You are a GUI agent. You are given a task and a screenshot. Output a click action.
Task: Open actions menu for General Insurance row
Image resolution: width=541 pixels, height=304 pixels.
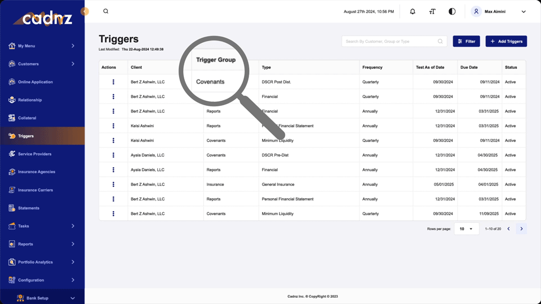point(113,185)
